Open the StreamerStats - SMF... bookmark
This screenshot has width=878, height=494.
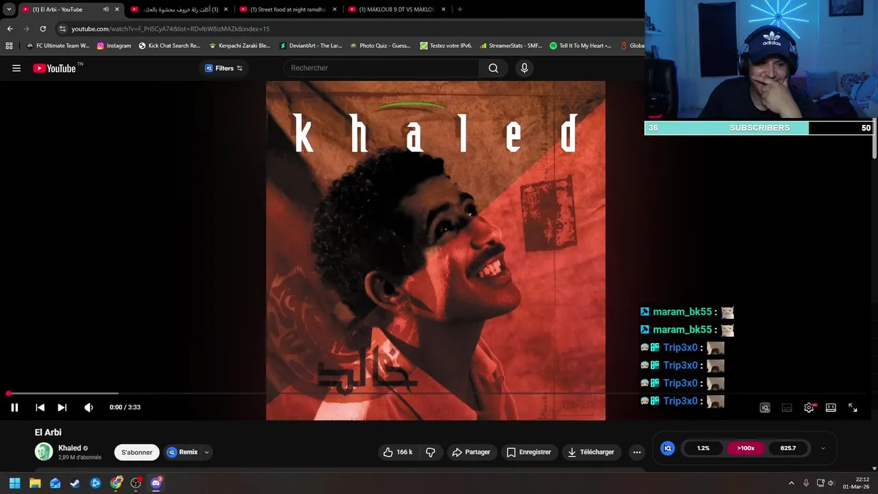coord(510,46)
